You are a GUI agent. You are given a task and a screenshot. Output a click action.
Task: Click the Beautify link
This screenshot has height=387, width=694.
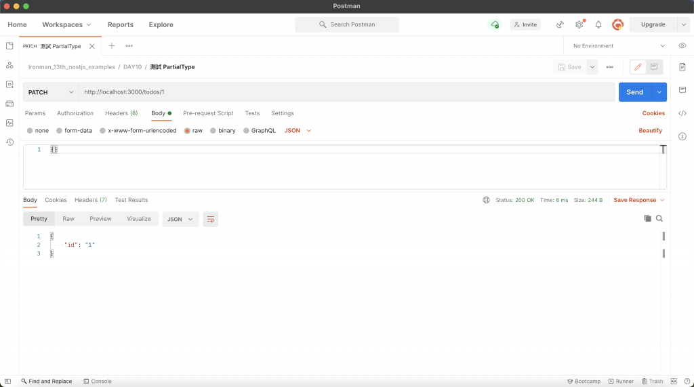tap(650, 131)
